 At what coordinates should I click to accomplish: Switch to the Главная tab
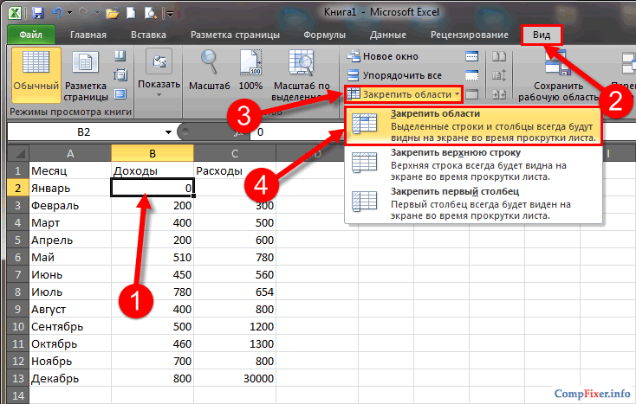coord(88,35)
